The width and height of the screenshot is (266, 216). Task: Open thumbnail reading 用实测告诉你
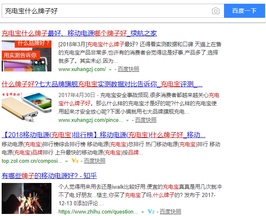[26, 56]
